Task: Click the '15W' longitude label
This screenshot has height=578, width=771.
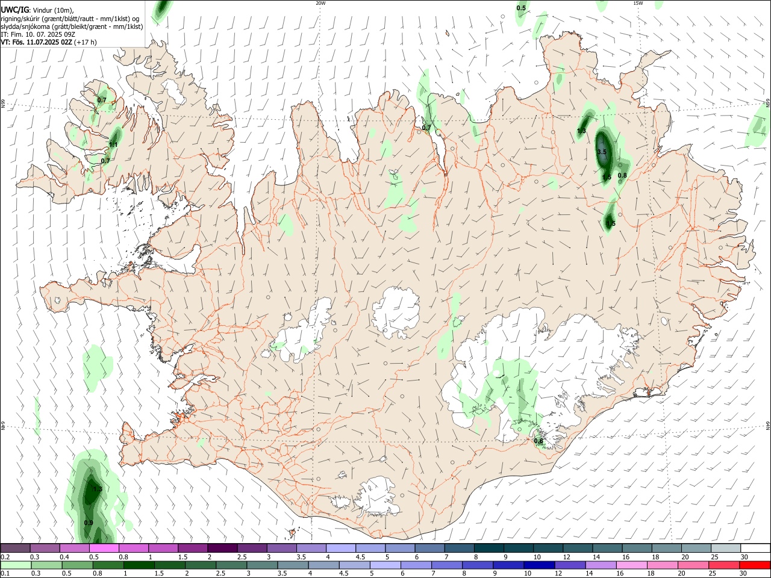Action: tap(638, 3)
